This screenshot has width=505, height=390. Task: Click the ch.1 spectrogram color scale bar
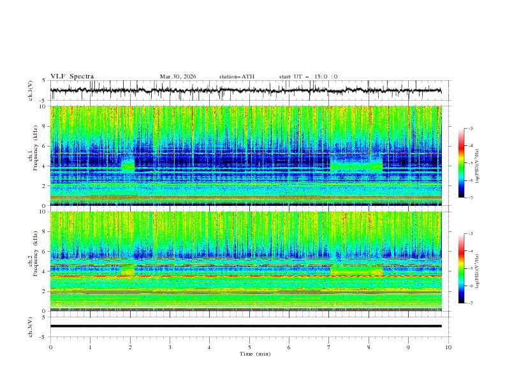pos(461,163)
